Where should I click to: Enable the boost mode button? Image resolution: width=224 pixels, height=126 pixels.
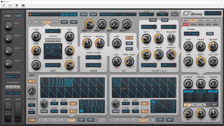[213, 91]
